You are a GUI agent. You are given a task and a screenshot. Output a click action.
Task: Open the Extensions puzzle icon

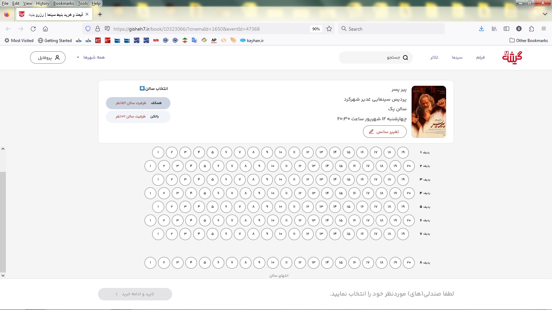coord(531,29)
